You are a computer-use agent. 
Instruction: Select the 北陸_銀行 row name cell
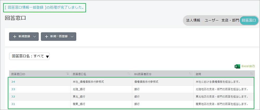79,89
